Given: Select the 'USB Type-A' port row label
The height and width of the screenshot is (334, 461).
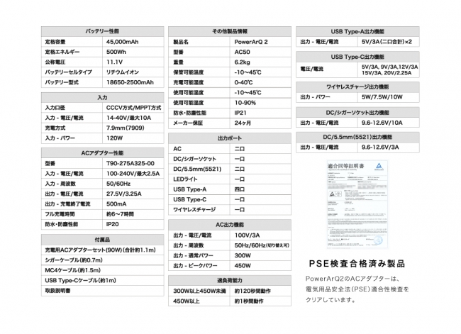Looking at the screenshot, I should tap(189, 189).
